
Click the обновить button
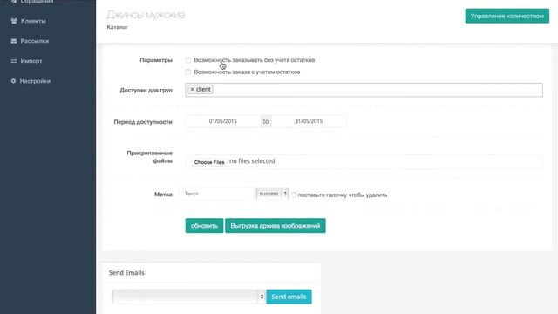pos(204,226)
